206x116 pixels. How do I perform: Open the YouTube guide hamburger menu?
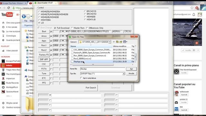point(17,15)
